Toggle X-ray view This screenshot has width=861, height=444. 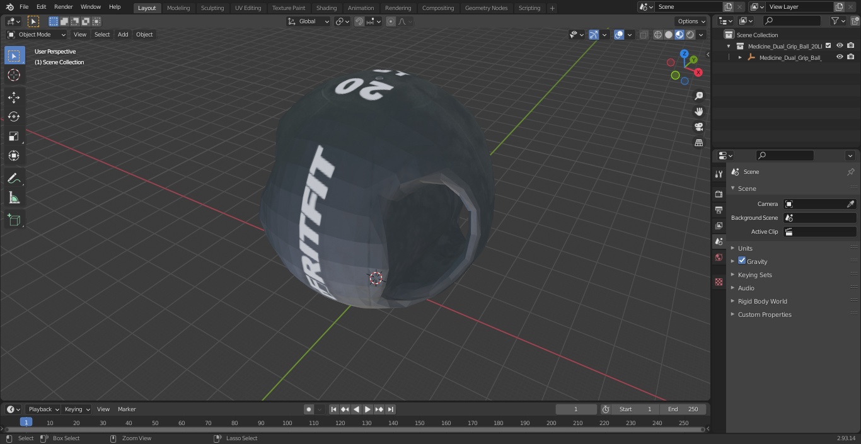[x=644, y=35]
